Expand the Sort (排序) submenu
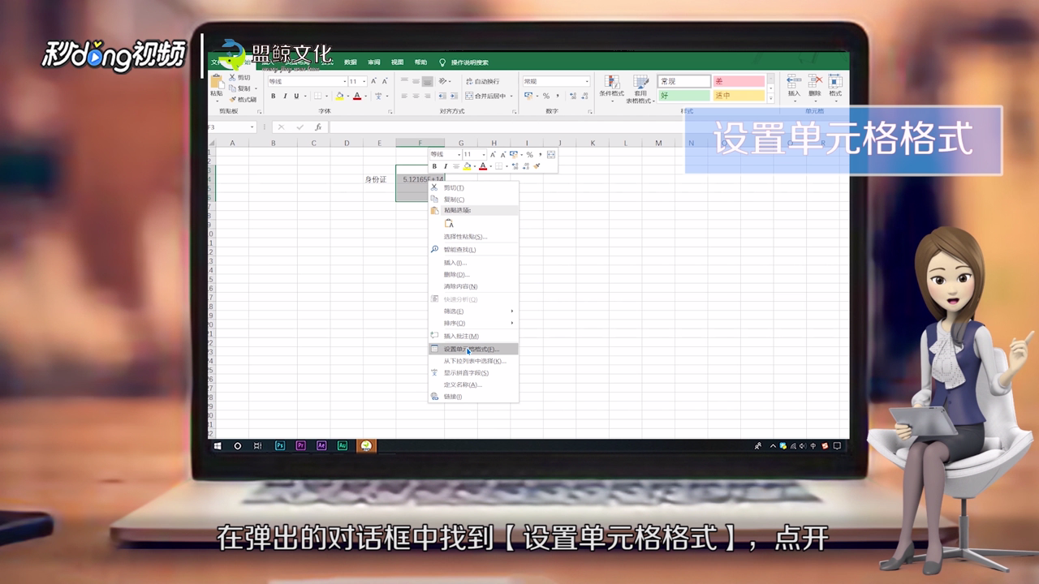Screen dimensions: 1039x584 tap(473, 323)
